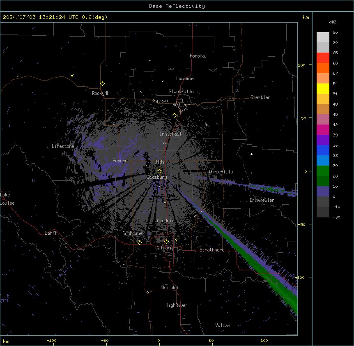Click the Blackfalds label
This screenshot has width=354, height=346.
[181, 92]
